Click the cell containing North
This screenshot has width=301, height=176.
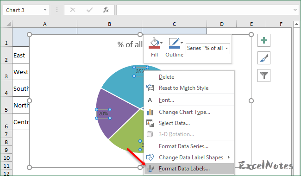(21, 105)
